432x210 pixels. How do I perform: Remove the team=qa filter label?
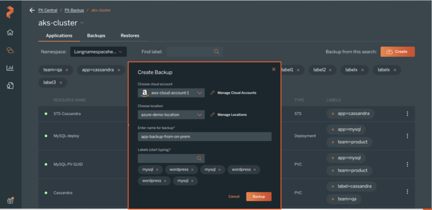(67, 70)
